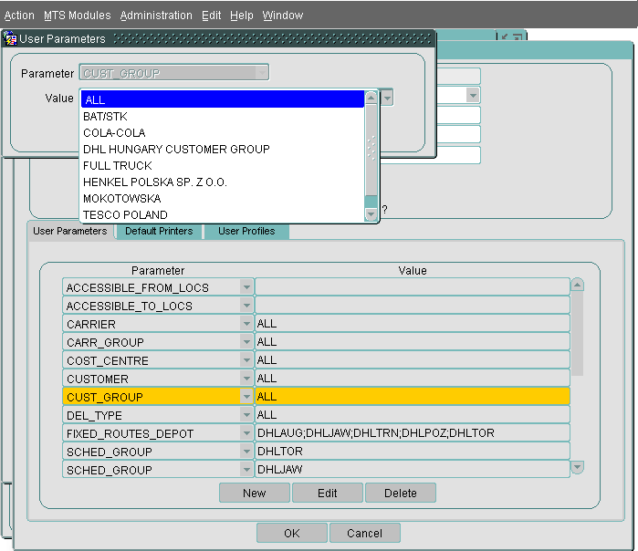Screen dimensions: 638x551
Task: Click the FIXED_ROUTES_DEPOT value field
Action: pyautogui.click(x=413, y=433)
